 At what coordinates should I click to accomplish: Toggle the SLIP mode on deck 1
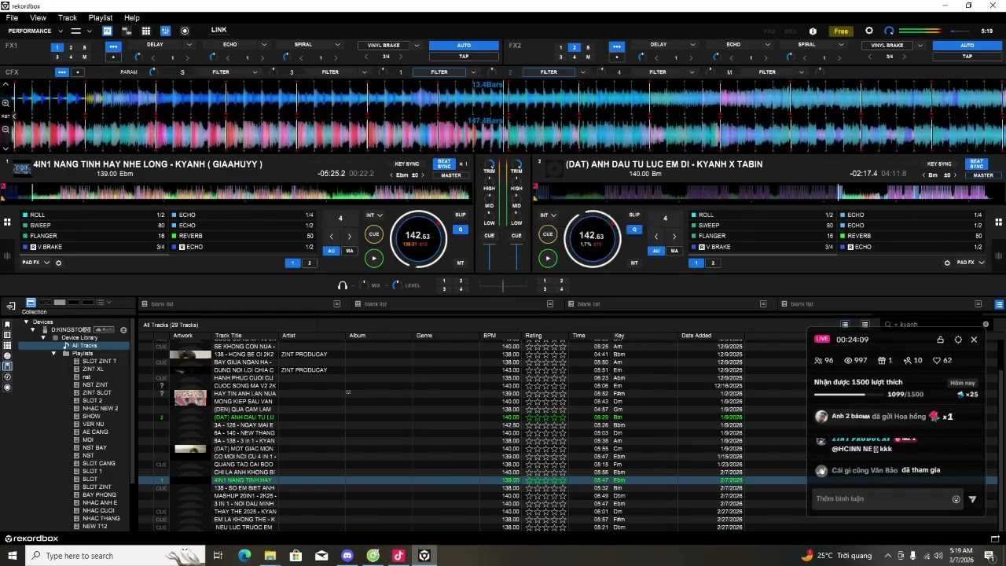click(x=460, y=215)
